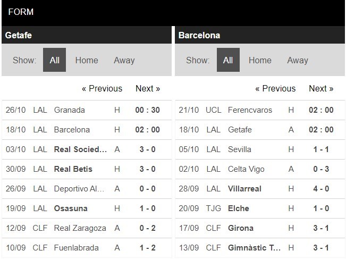346x259 pixels.
Task: Click Next in the Getafe panel
Action: point(148,88)
